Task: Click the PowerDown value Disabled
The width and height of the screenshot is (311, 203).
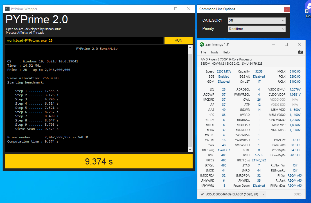Action: (x=259, y=186)
